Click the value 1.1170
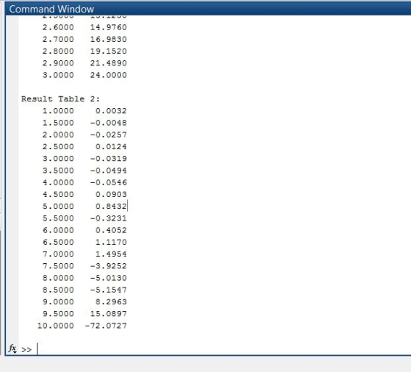 tap(111, 242)
